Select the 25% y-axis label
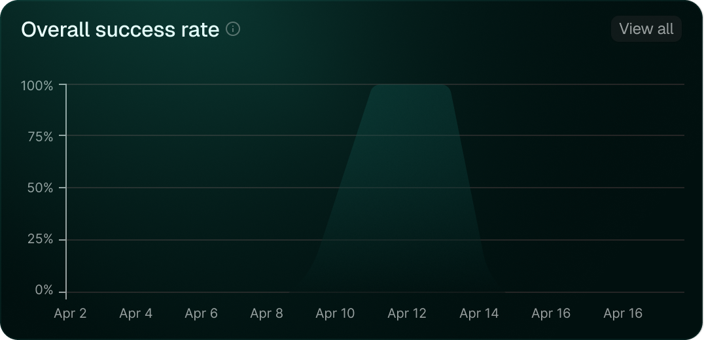The height and width of the screenshot is (340, 704). click(40, 239)
